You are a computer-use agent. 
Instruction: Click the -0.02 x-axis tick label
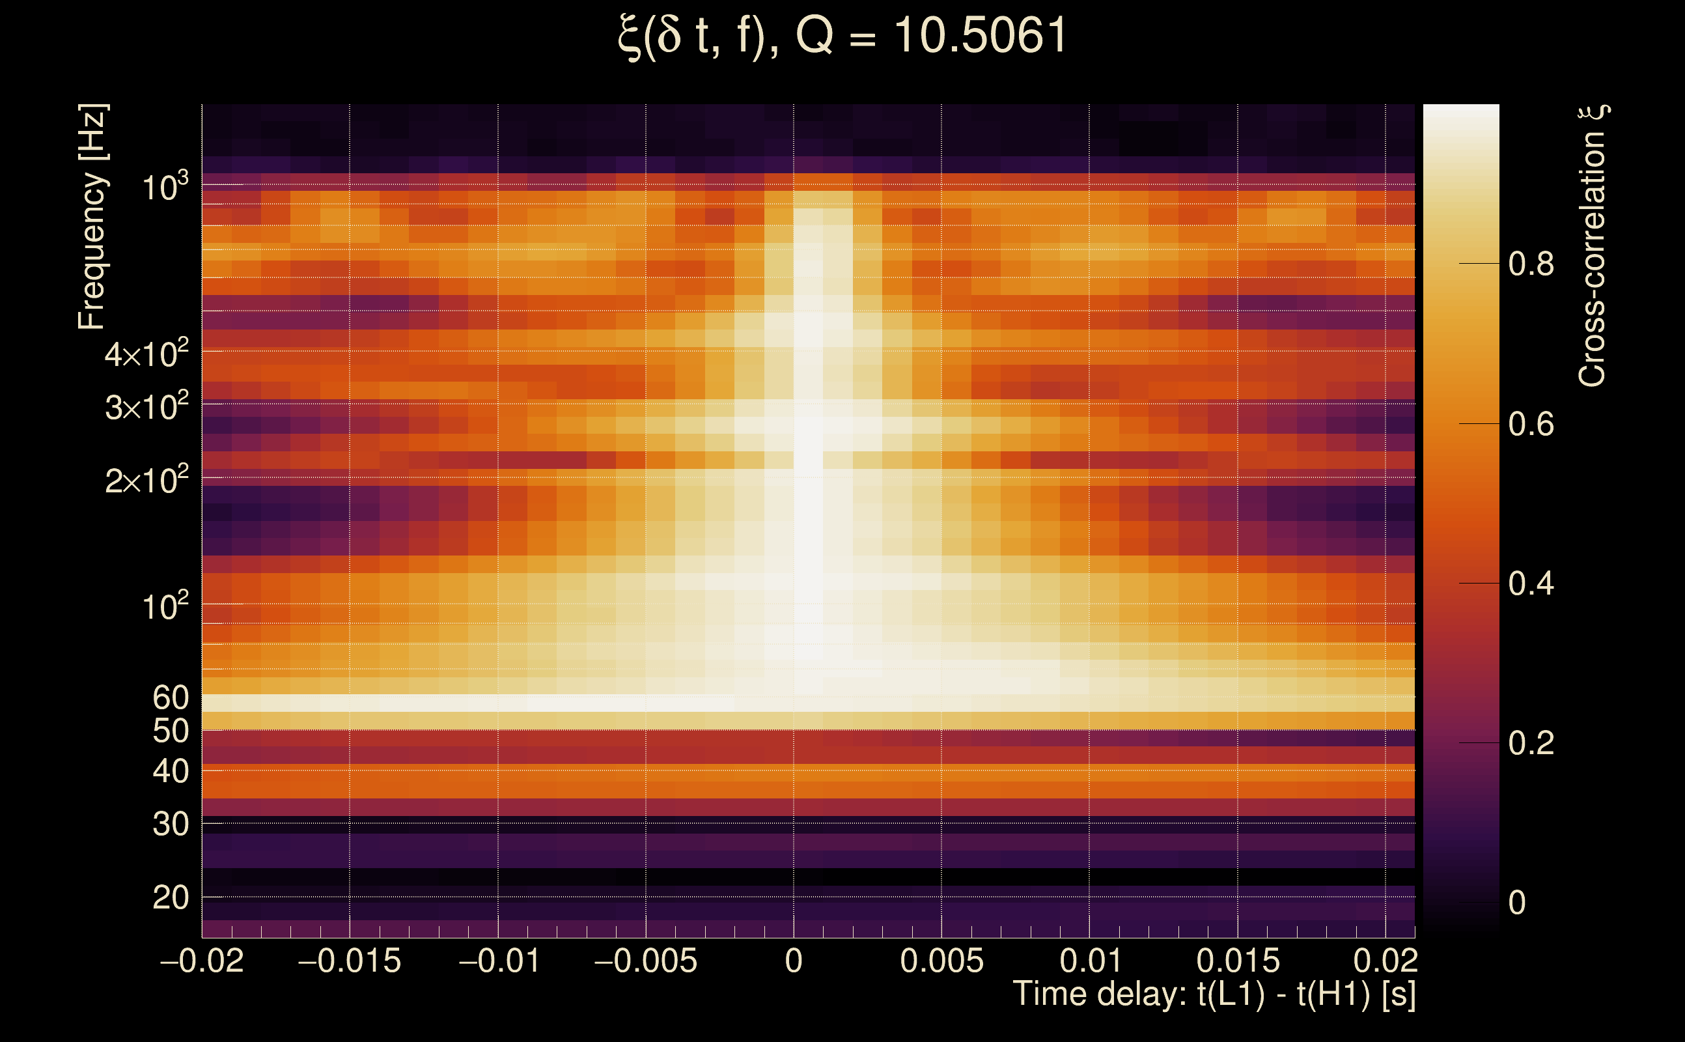coord(202,961)
